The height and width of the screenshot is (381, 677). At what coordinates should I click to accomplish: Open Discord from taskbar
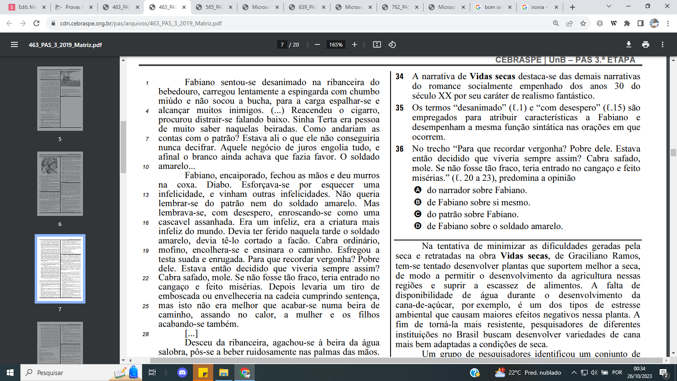pyautogui.click(x=182, y=373)
